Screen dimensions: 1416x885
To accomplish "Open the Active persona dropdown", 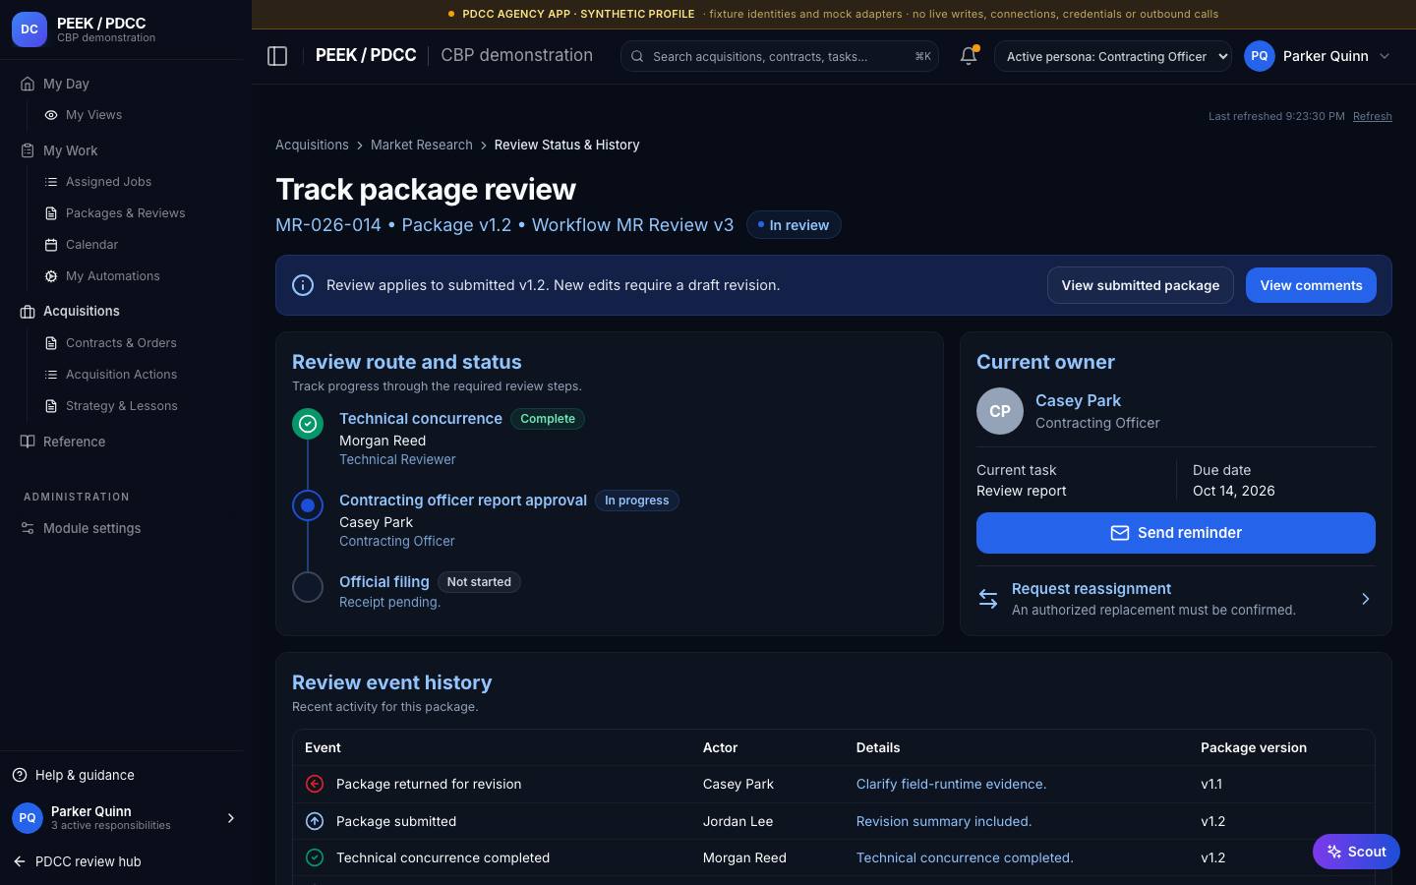I will pyautogui.click(x=1113, y=56).
